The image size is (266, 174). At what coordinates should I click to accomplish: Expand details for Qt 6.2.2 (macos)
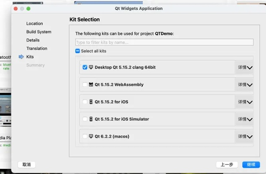(x=245, y=137)
